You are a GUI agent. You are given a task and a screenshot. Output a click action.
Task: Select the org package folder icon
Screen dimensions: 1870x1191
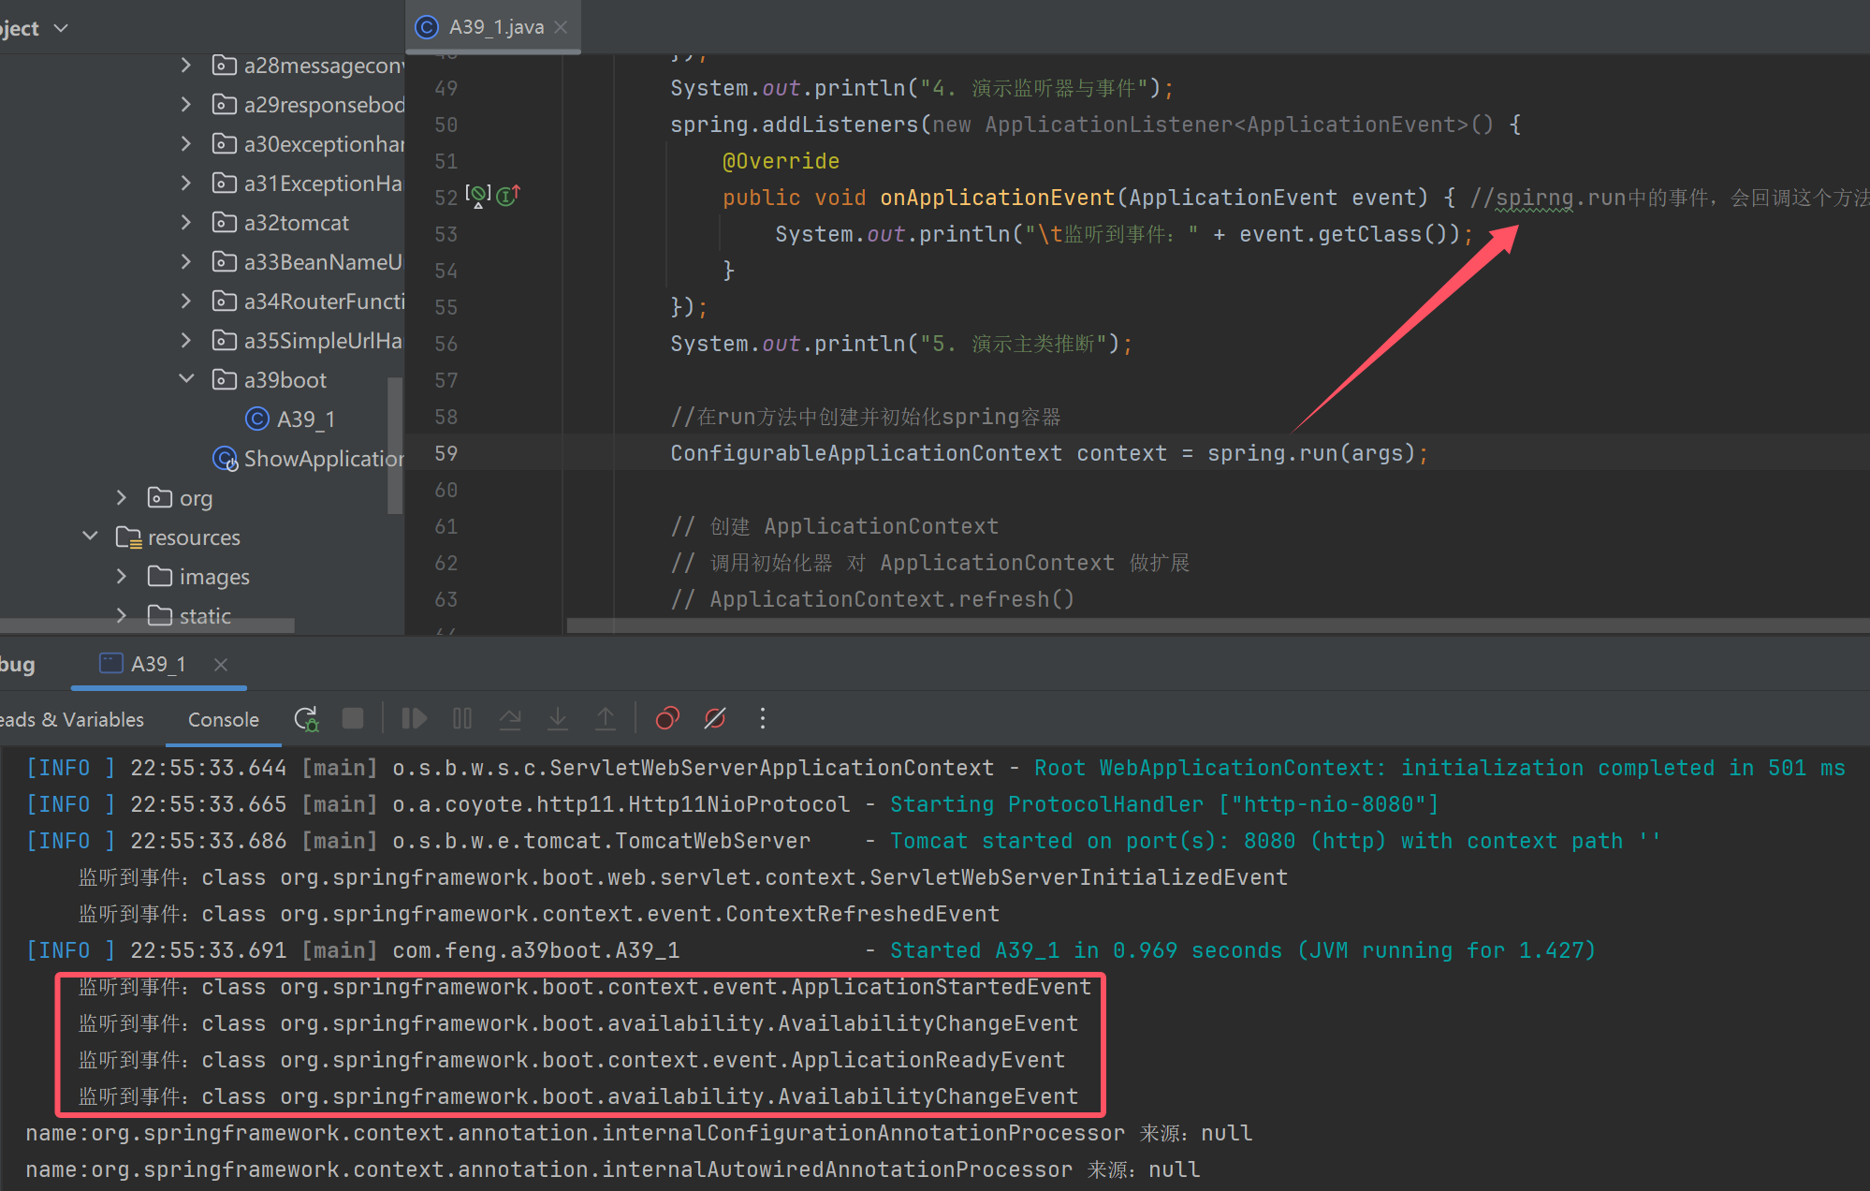pyautogui.click(x=160, y=497)
